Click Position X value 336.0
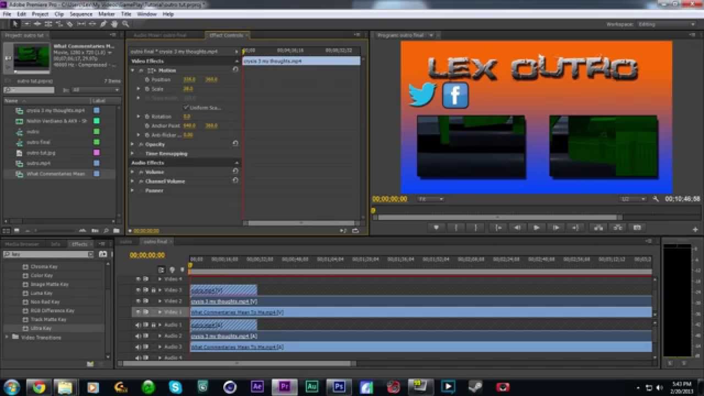Image resolution: width=704 pixels, height=396 pixels. coord(189,80)
